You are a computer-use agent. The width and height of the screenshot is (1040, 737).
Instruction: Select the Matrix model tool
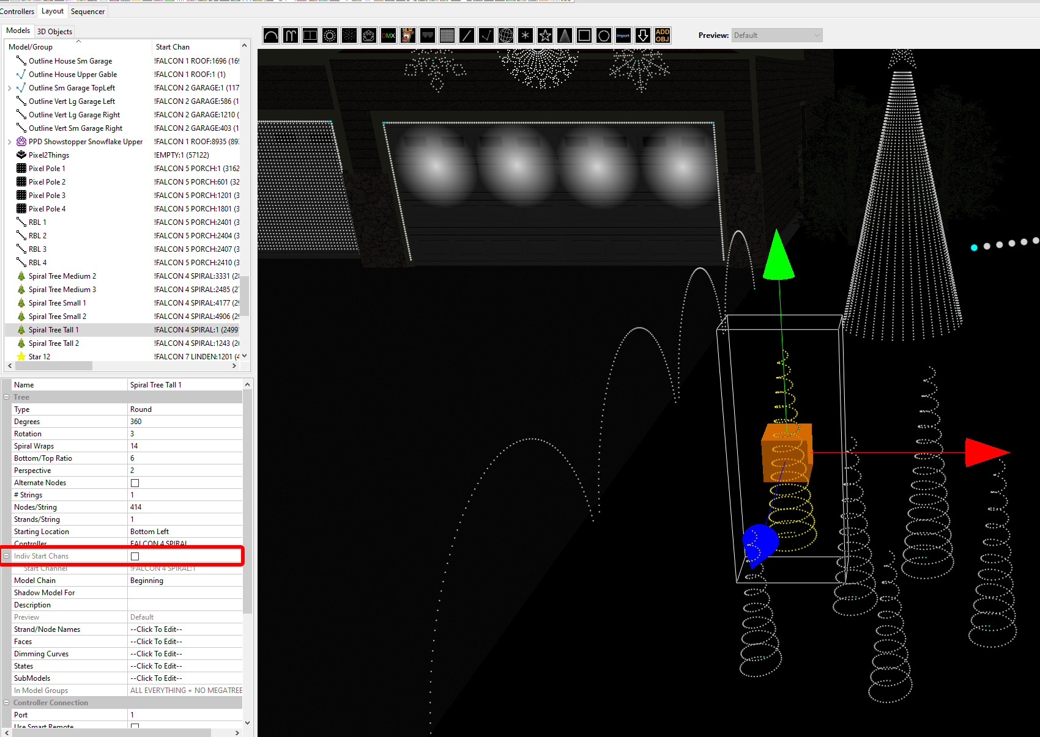(x=447, y=35)
